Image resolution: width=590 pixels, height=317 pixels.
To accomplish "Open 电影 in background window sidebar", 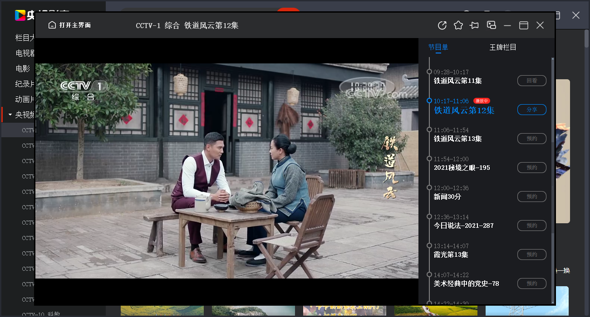I will pos(23,69).
